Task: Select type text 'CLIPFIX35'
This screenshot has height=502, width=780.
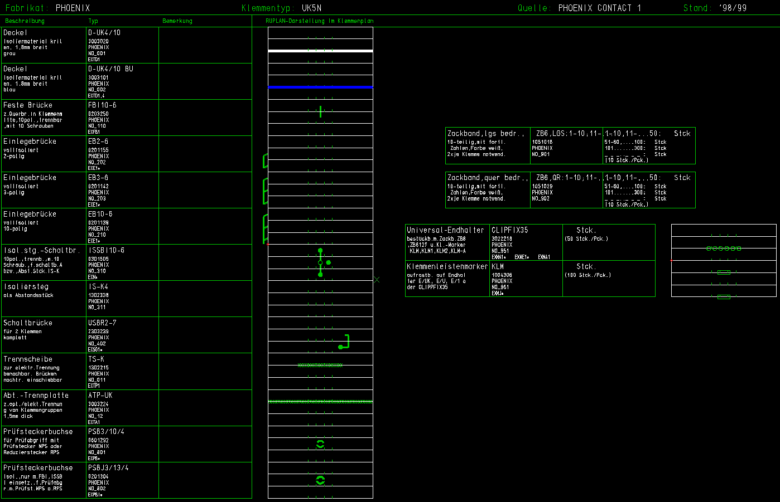Action: click(x=510, y=230)
